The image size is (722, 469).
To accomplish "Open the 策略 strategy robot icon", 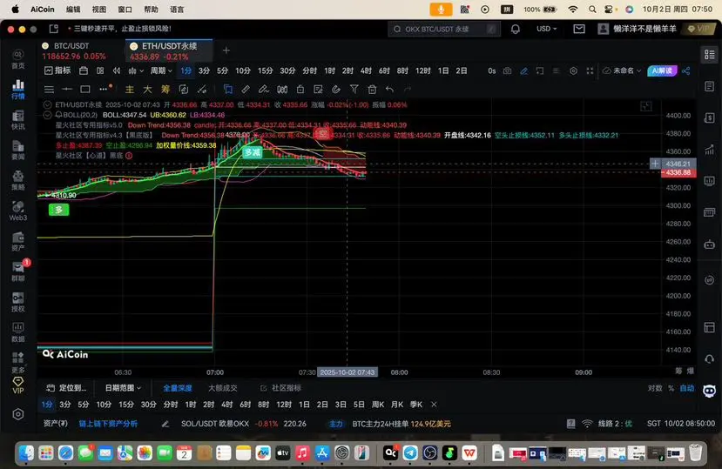I will point(18,180).
